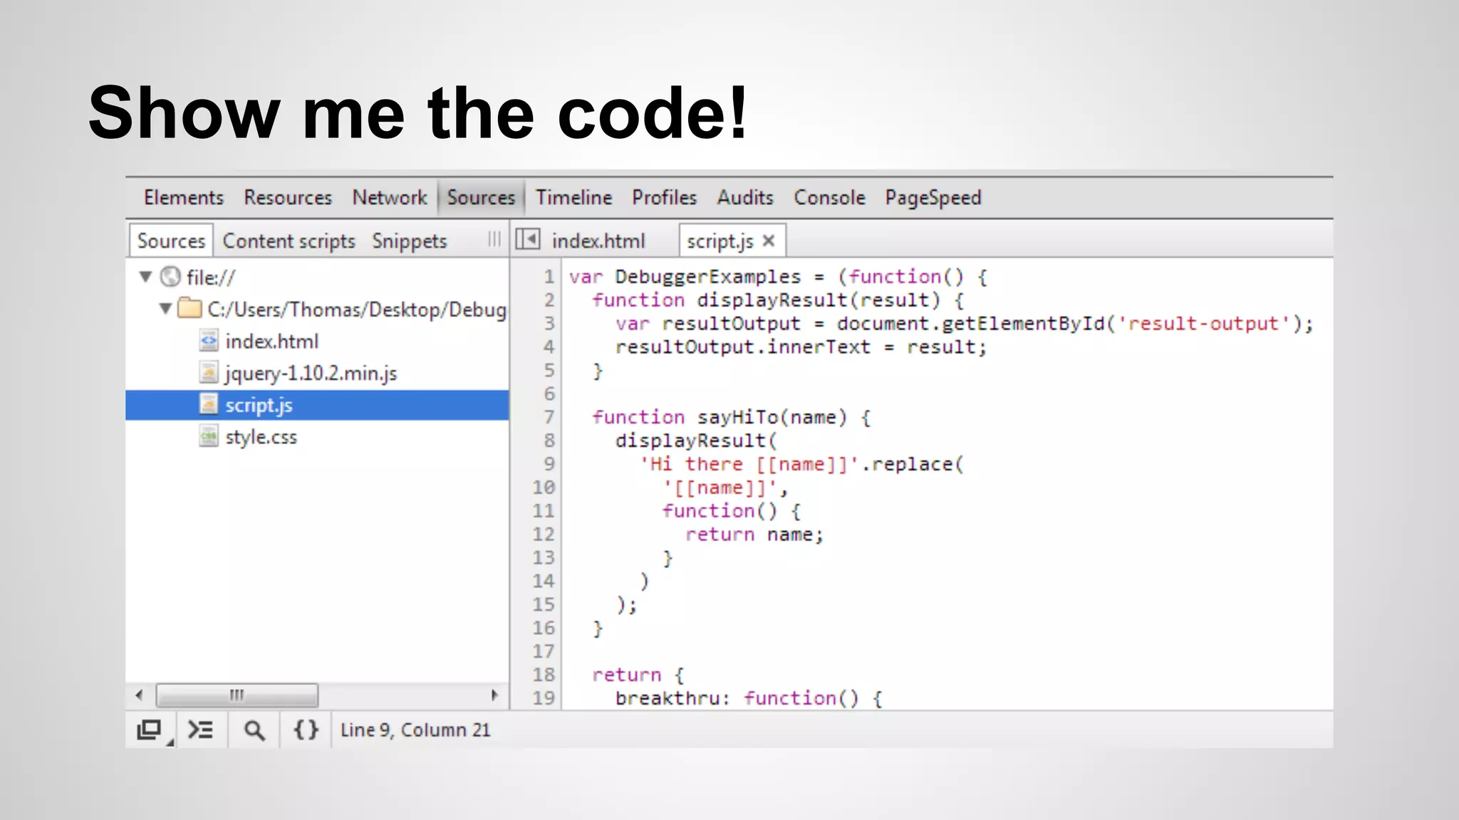Click the navigator sub-tab overflow grip
The image size is (1459, 820).
494,240
